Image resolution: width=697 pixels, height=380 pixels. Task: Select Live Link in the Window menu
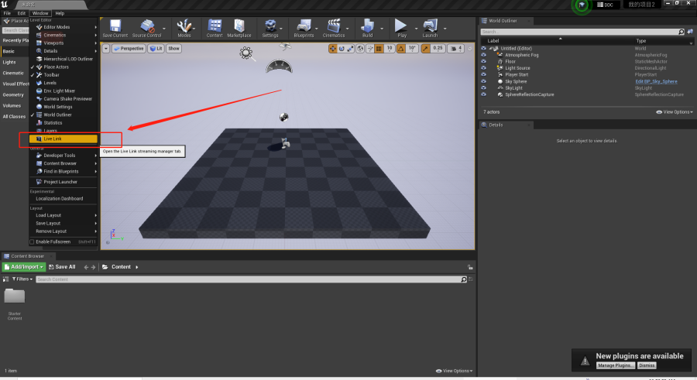pos(64,139)
